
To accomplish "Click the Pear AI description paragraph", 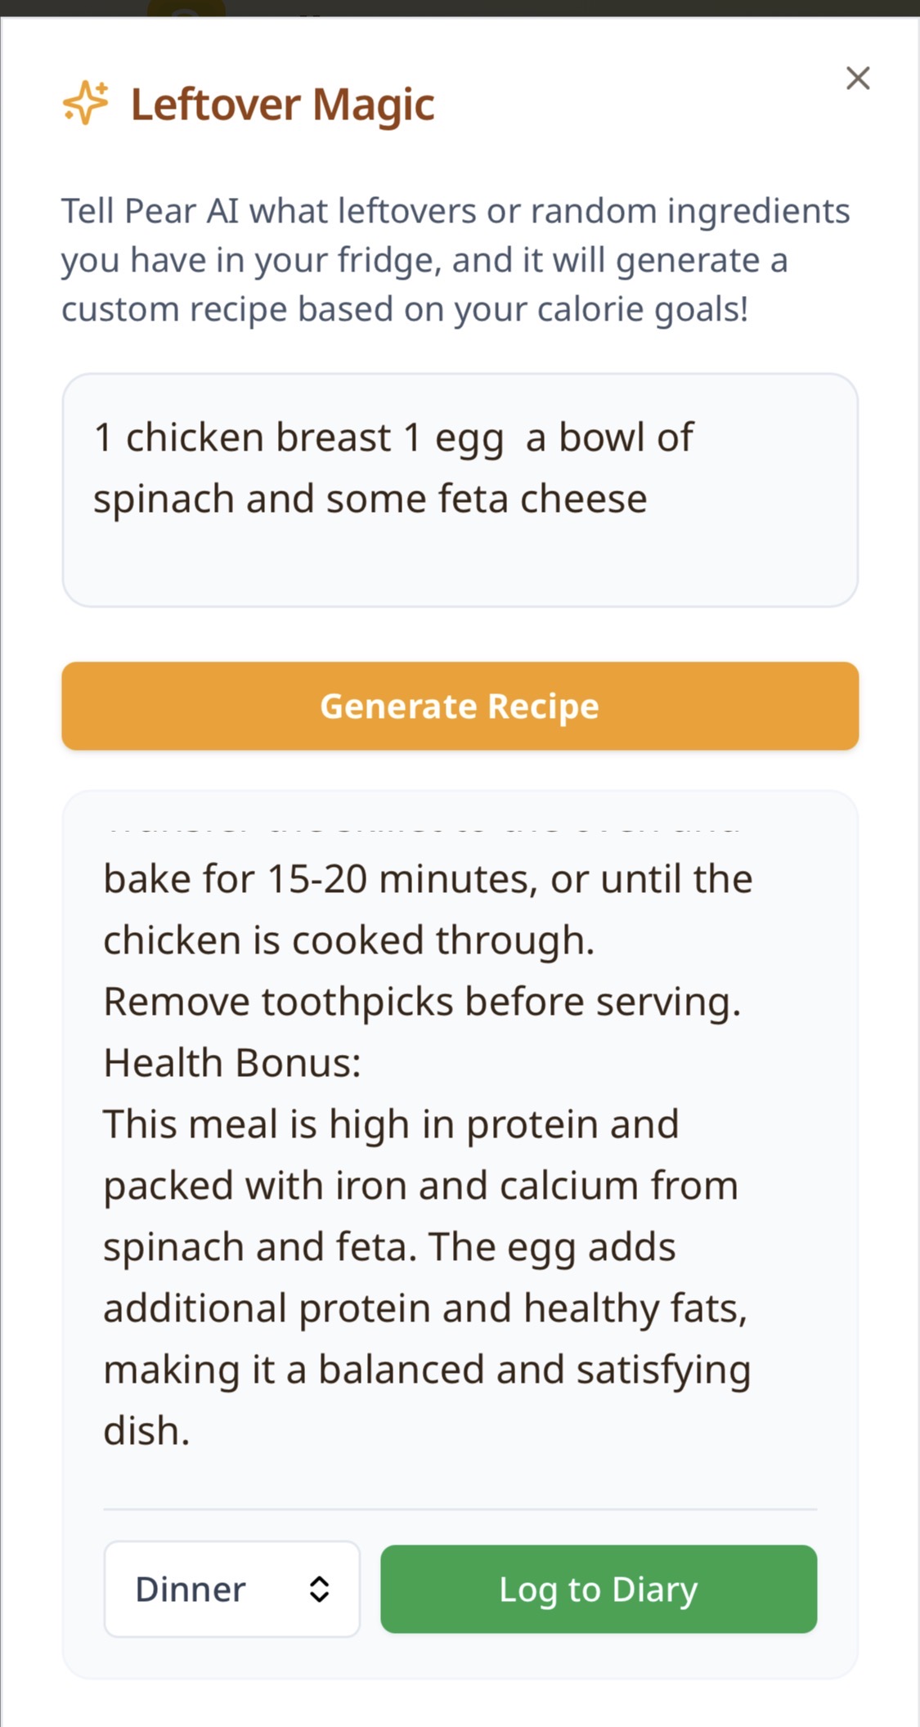I will tap(455, 260).
